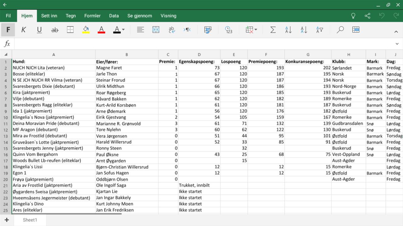This screenshot has height=226, width=403.
Task: Open Tegn tab
Action: (x=71, y=16)
